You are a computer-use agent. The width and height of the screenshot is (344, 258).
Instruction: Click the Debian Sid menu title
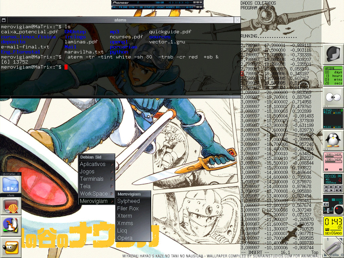(96, 157)
